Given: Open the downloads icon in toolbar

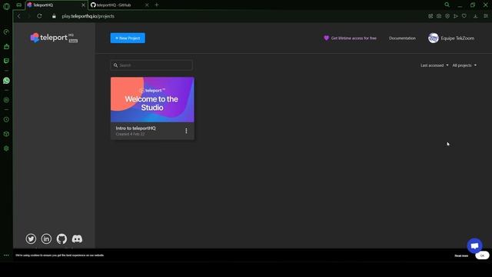Looking at the screenshot, I should (x=475, y=16).
